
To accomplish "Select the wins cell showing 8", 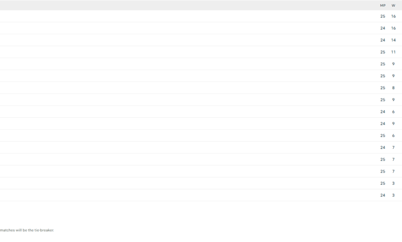I will [x=393, y=88].
